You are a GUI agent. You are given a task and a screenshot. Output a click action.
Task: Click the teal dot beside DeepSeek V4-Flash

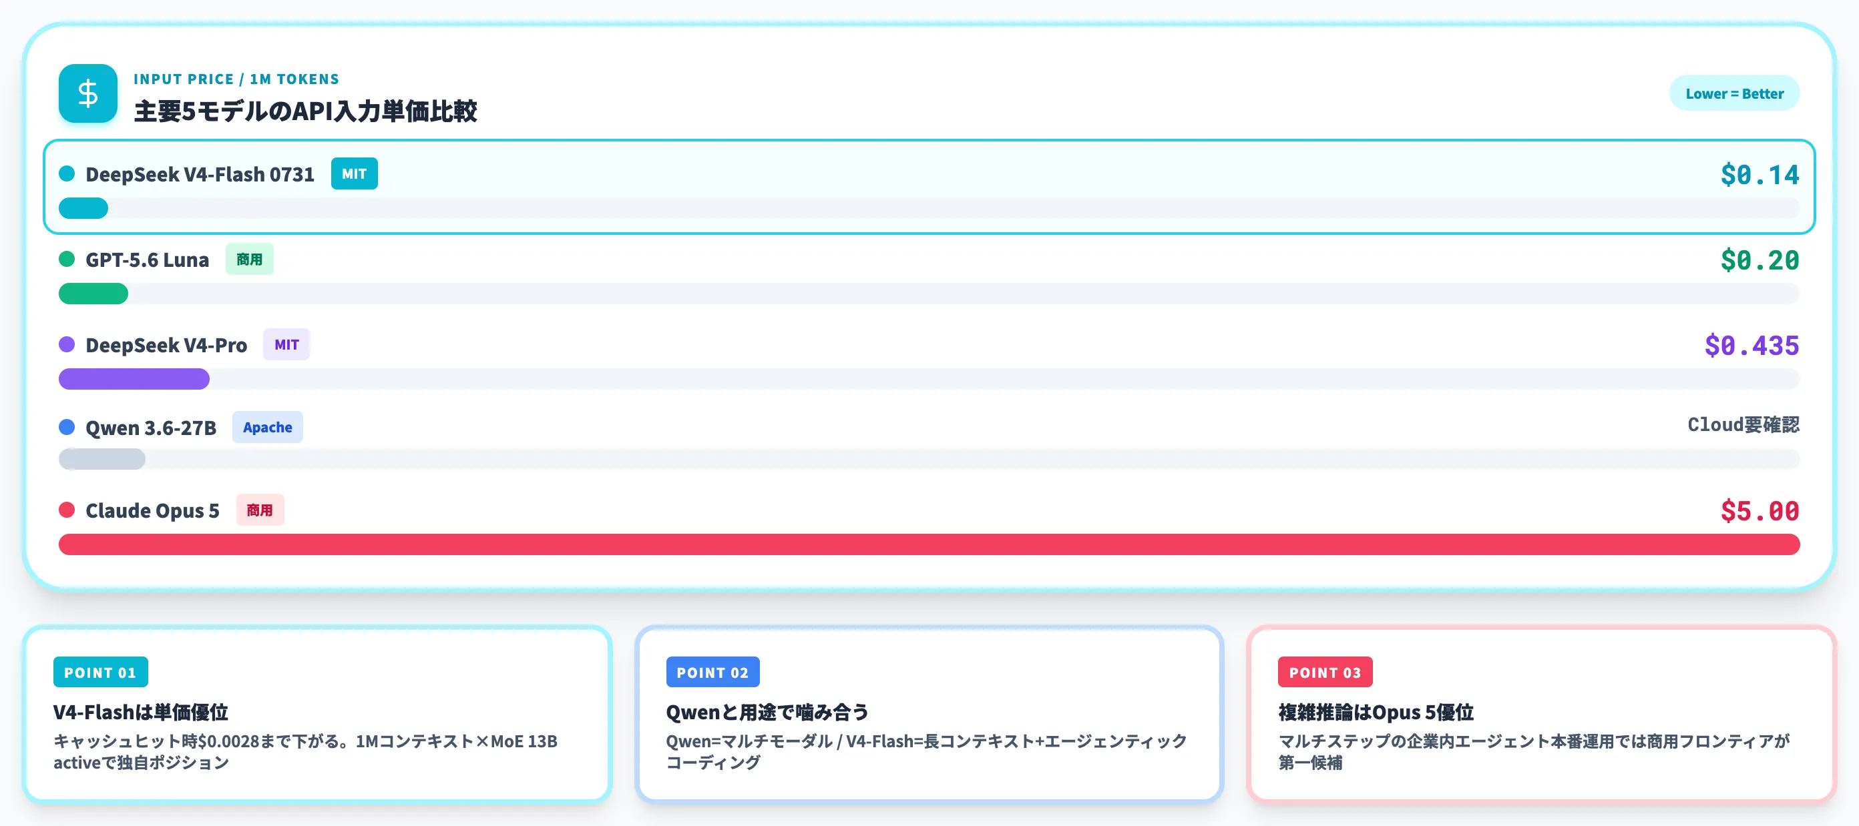[x=66, y=173]
